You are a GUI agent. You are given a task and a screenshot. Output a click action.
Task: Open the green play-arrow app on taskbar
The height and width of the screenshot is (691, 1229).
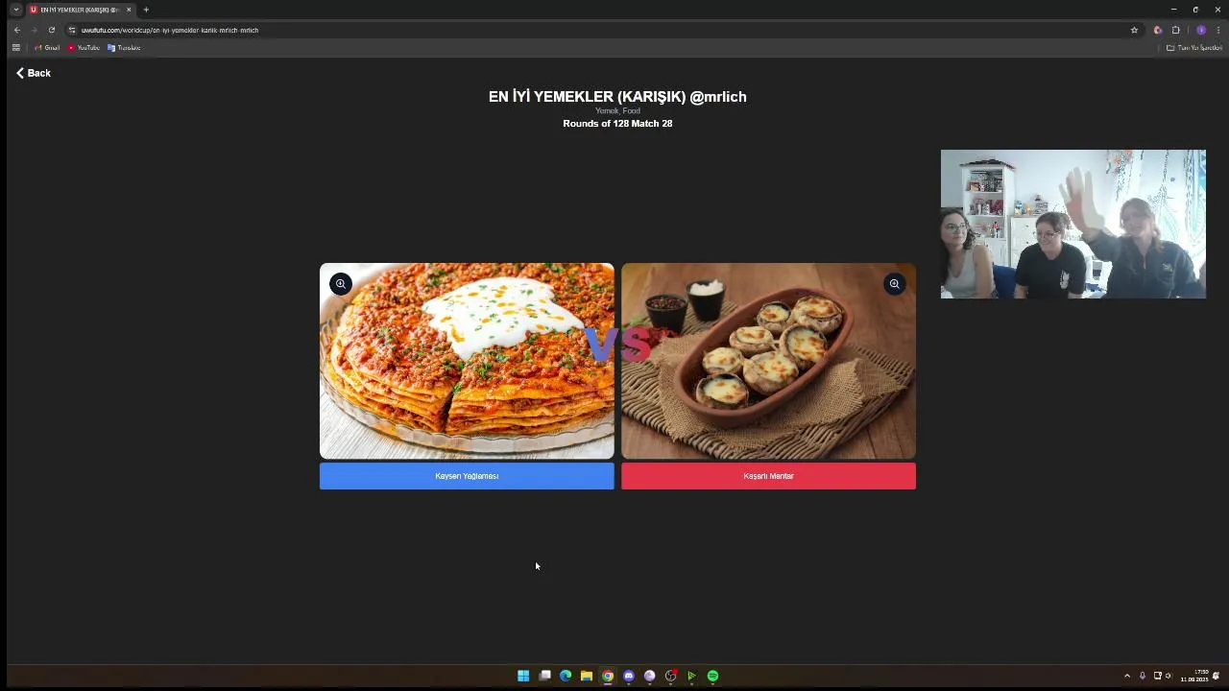click(691, 676)
